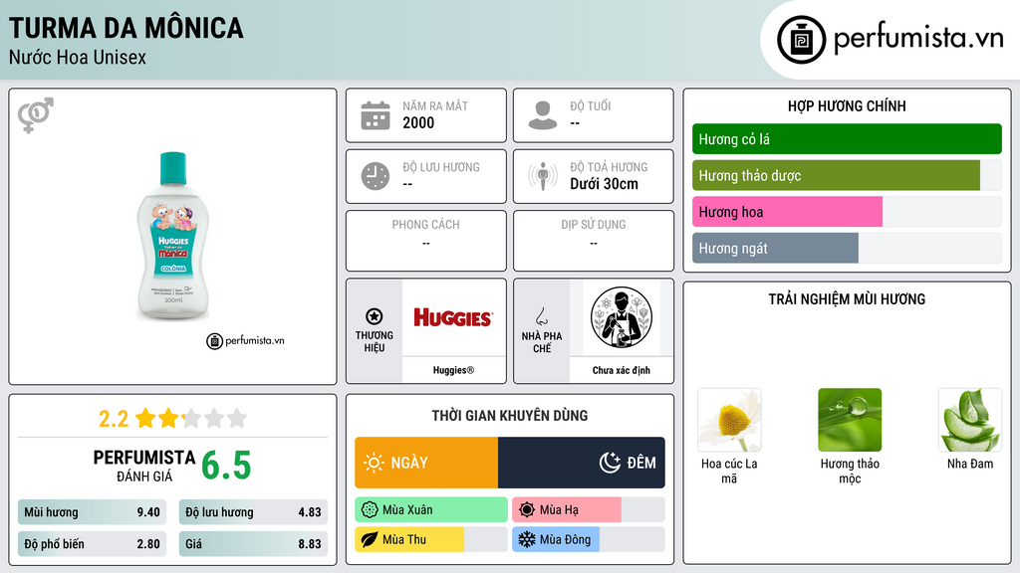Click the Giá 8.83 score bar
The height and width of the screenshot is (573, 1020).
pyautogui.click(x=253, y=544)
